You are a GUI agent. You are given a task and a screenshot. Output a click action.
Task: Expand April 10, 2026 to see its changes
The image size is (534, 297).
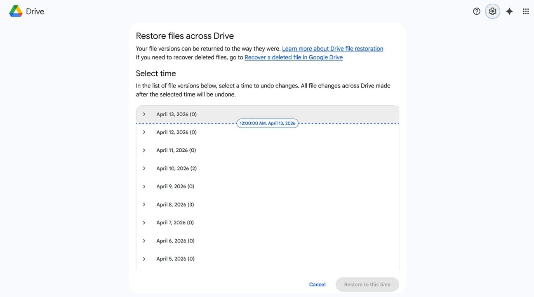(x=144, y=168)
